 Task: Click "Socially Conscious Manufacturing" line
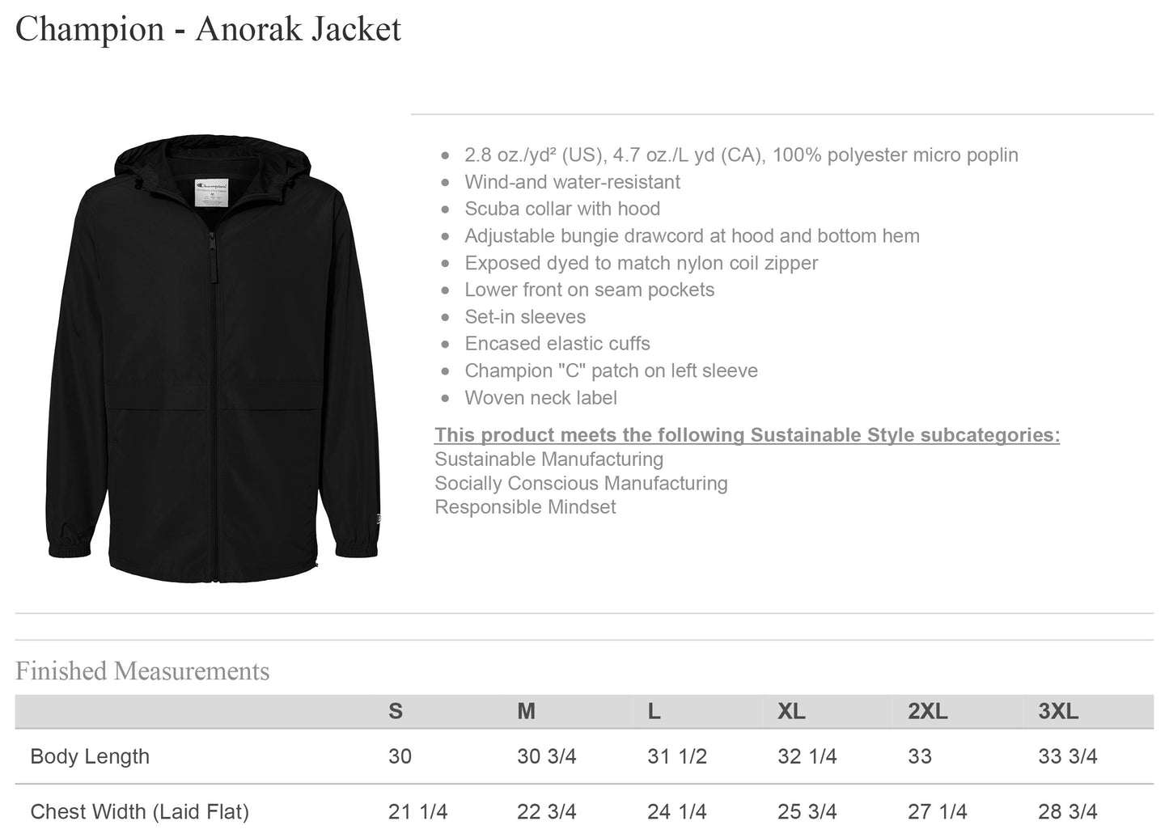click(581, 484)
